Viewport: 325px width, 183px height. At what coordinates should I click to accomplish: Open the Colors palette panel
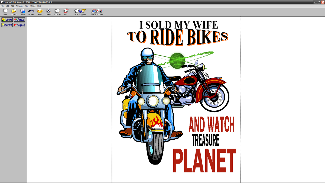[x=7, y=20]
